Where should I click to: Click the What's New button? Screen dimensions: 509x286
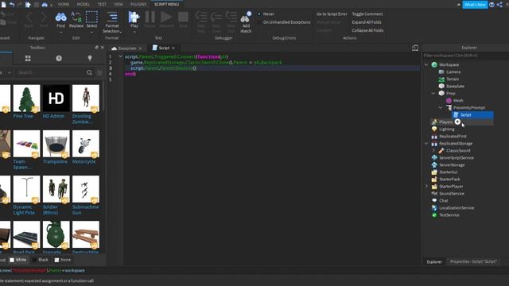click(475, 5)
